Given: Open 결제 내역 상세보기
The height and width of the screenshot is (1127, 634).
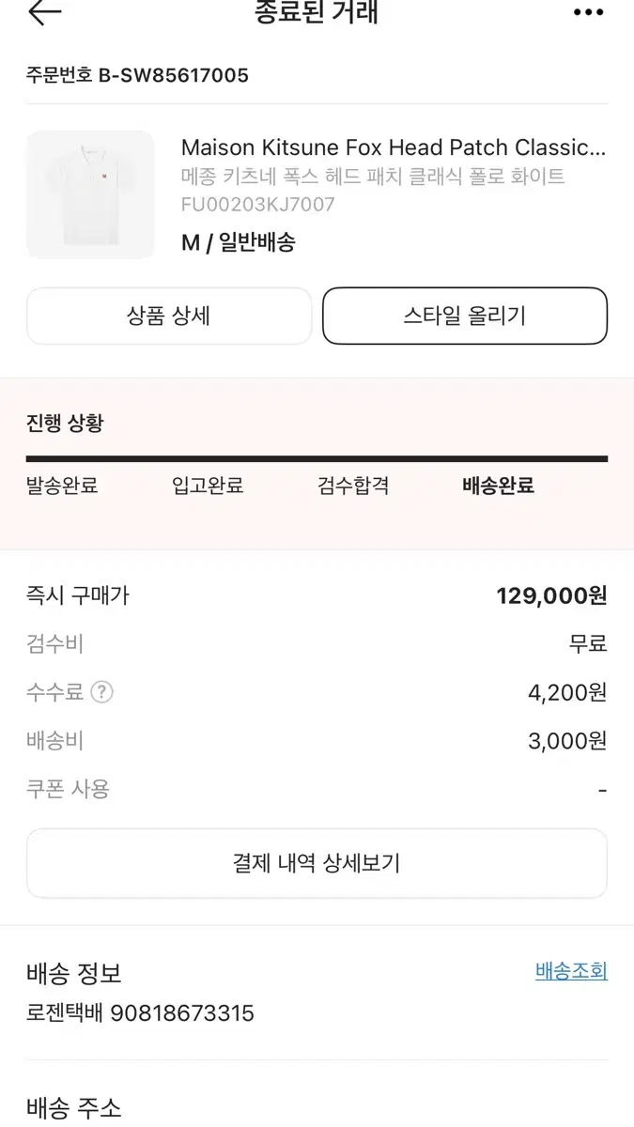Looking at the screenshot, I should [317, 863].
